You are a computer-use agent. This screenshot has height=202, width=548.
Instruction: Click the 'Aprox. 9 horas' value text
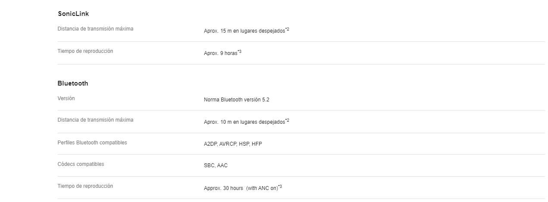[221, 54]
